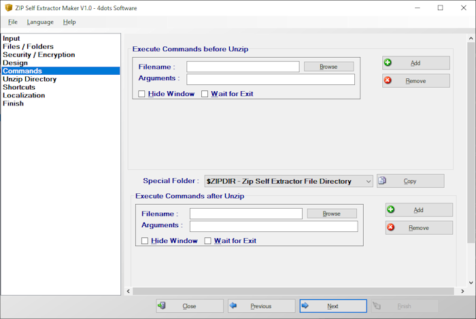Image resolution: width=476 pixels, height=319 pixels.
Task: Expand the Special Folder dropdown
Action: pyautogui.click(x=368, y=182)
